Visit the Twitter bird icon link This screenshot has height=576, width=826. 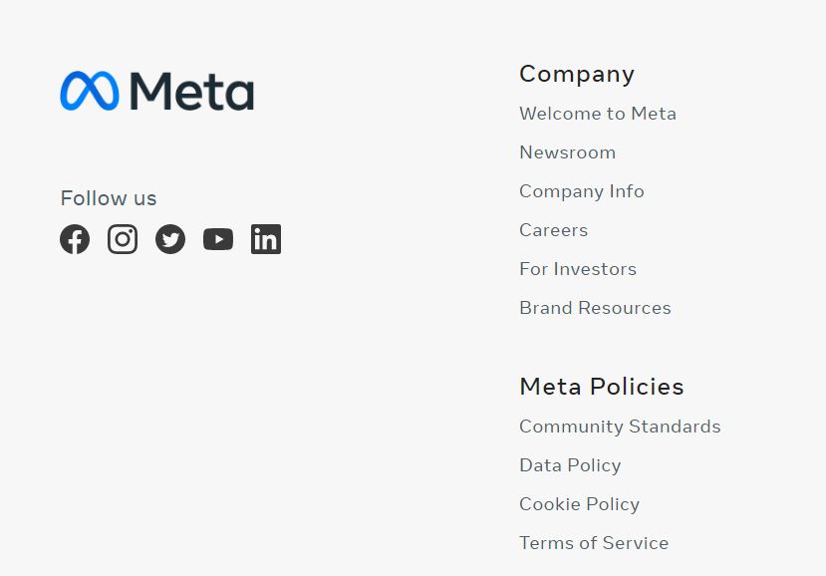click(x=170, y=239)
